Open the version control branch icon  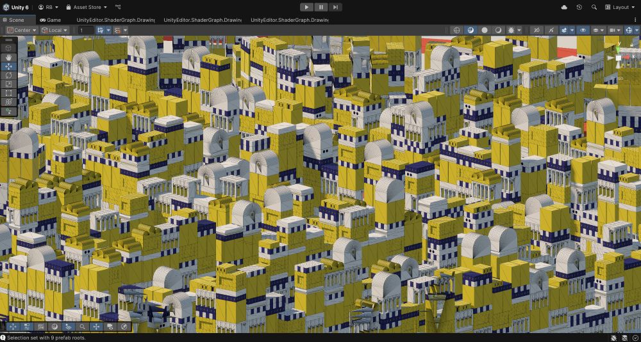(x=118, y=7)
